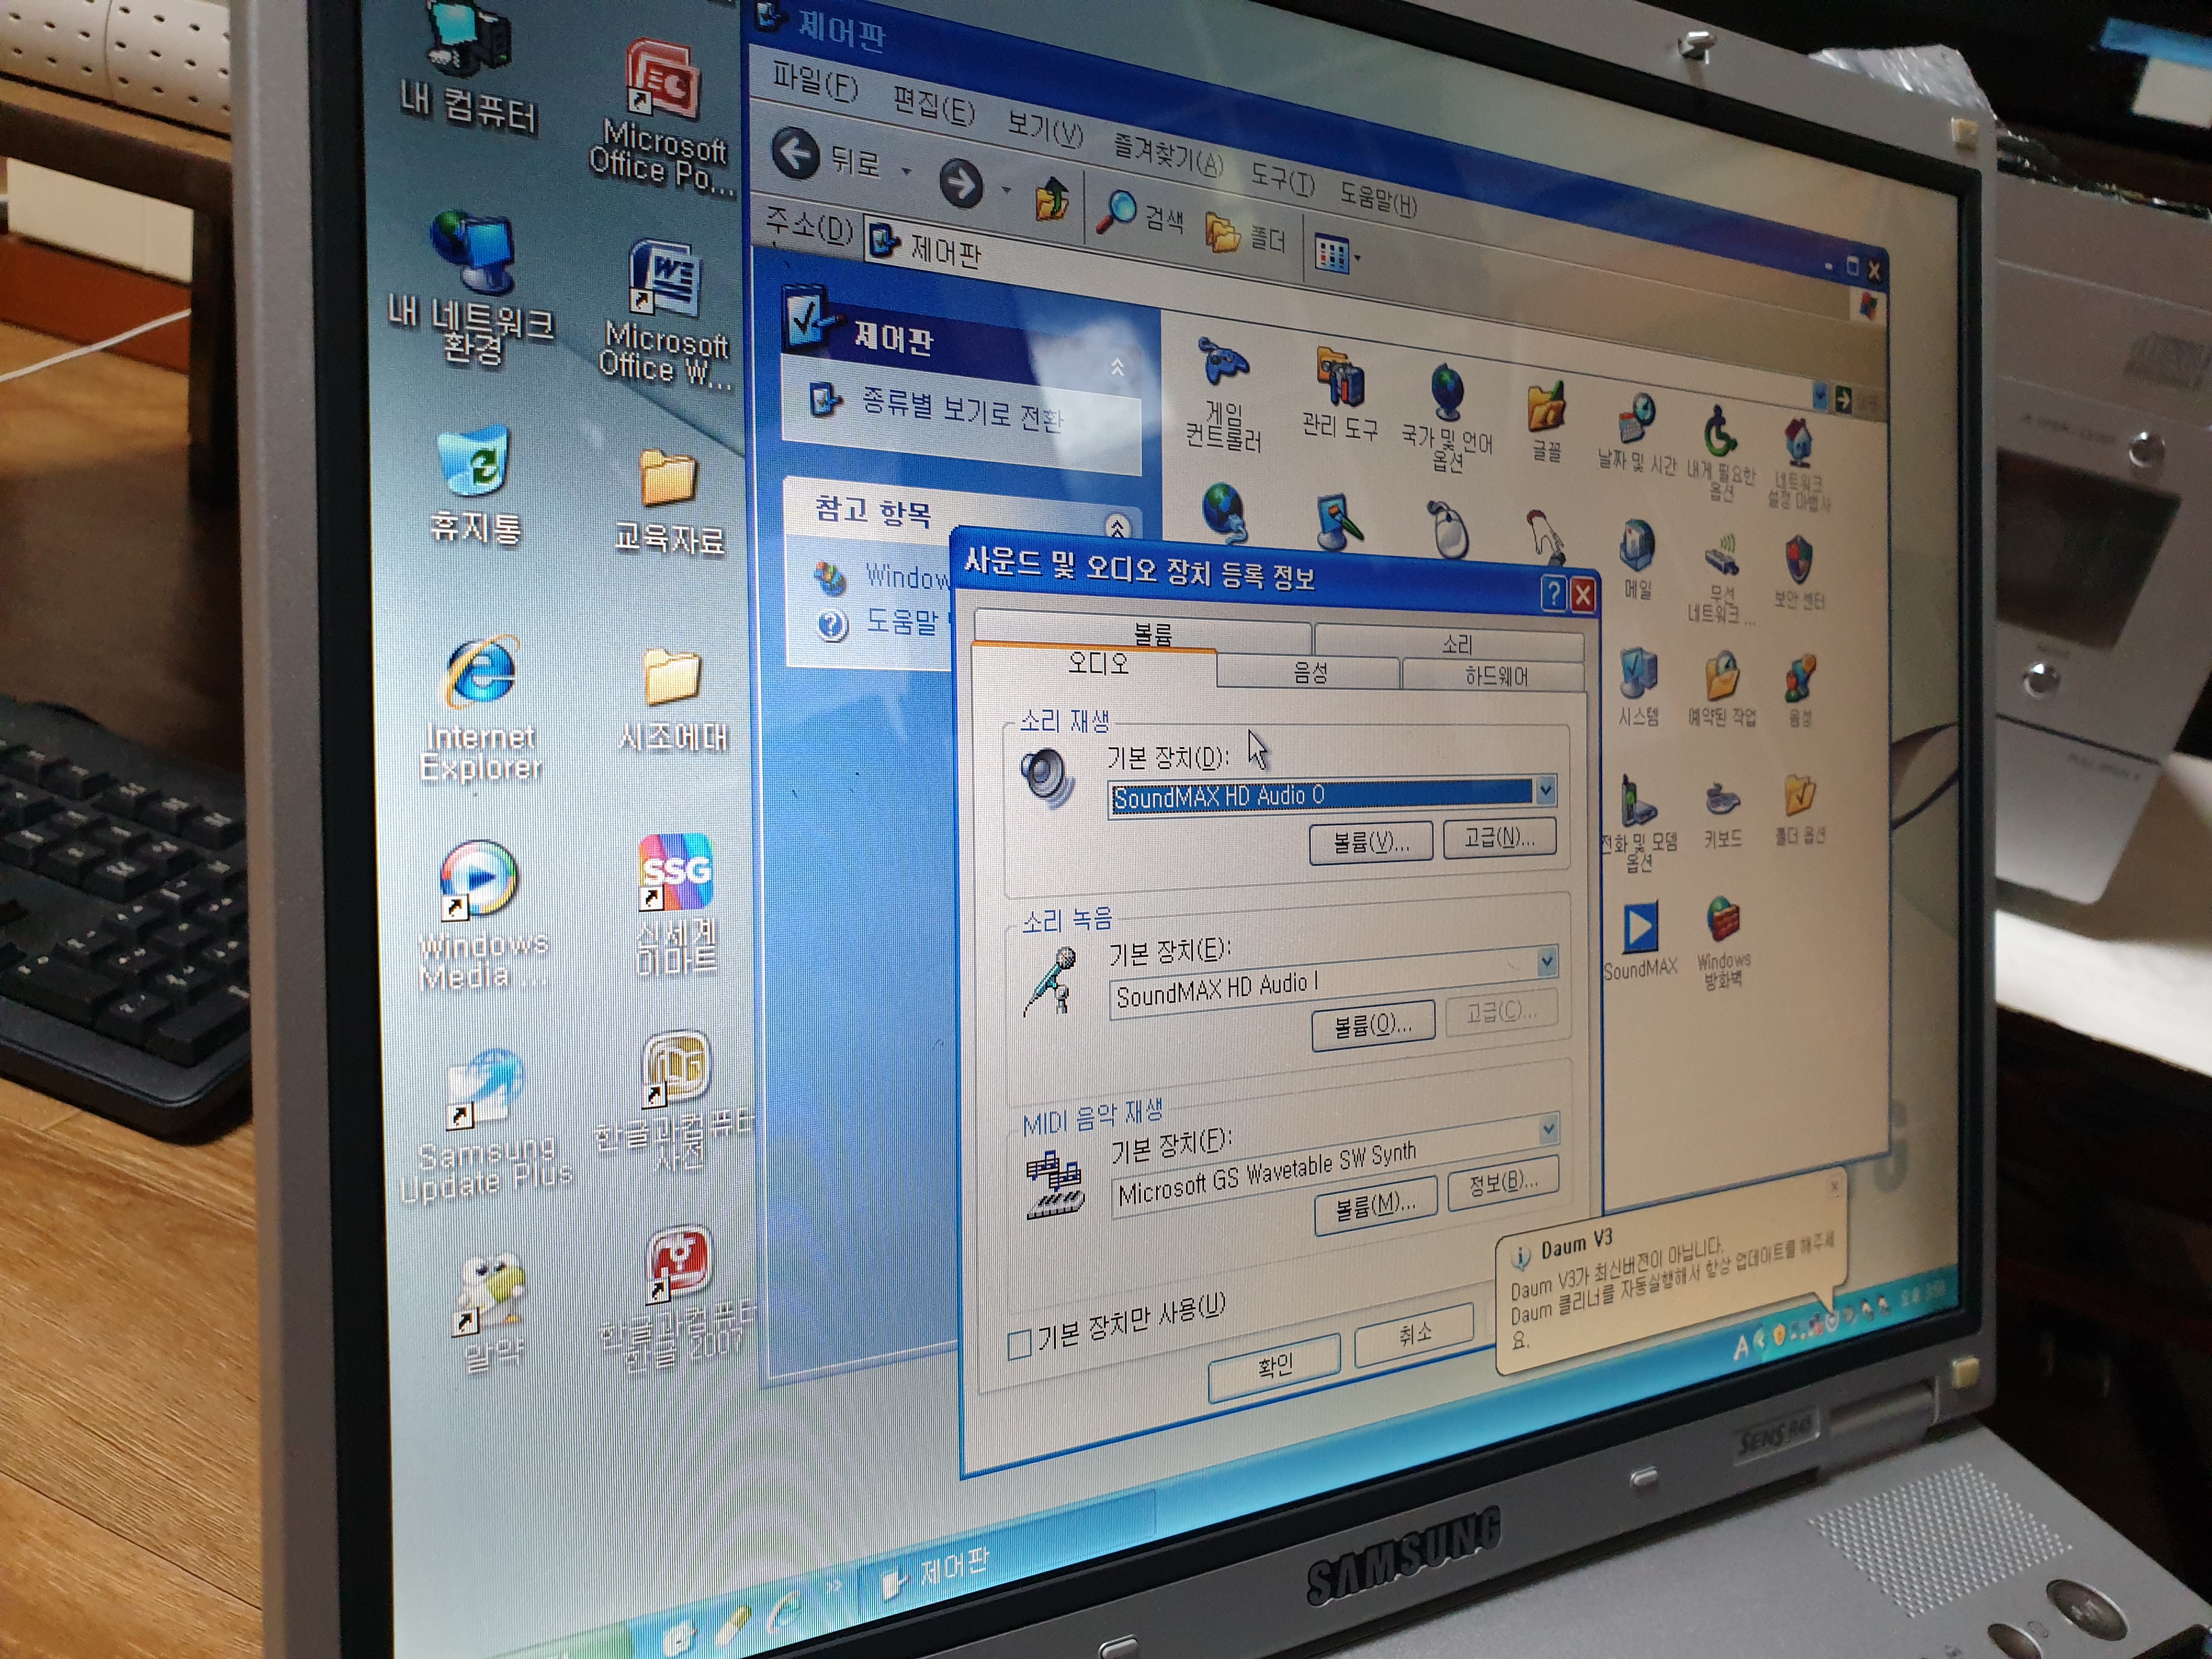Screen dimensions: 2212x1659
Task: Open the 시스템 control panel icon
Action: pos(1638,686)
